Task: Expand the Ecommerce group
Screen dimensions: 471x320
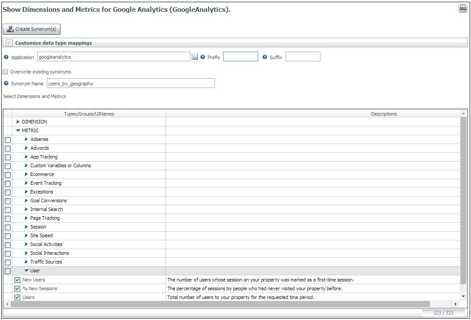Action: pos(26,174)
